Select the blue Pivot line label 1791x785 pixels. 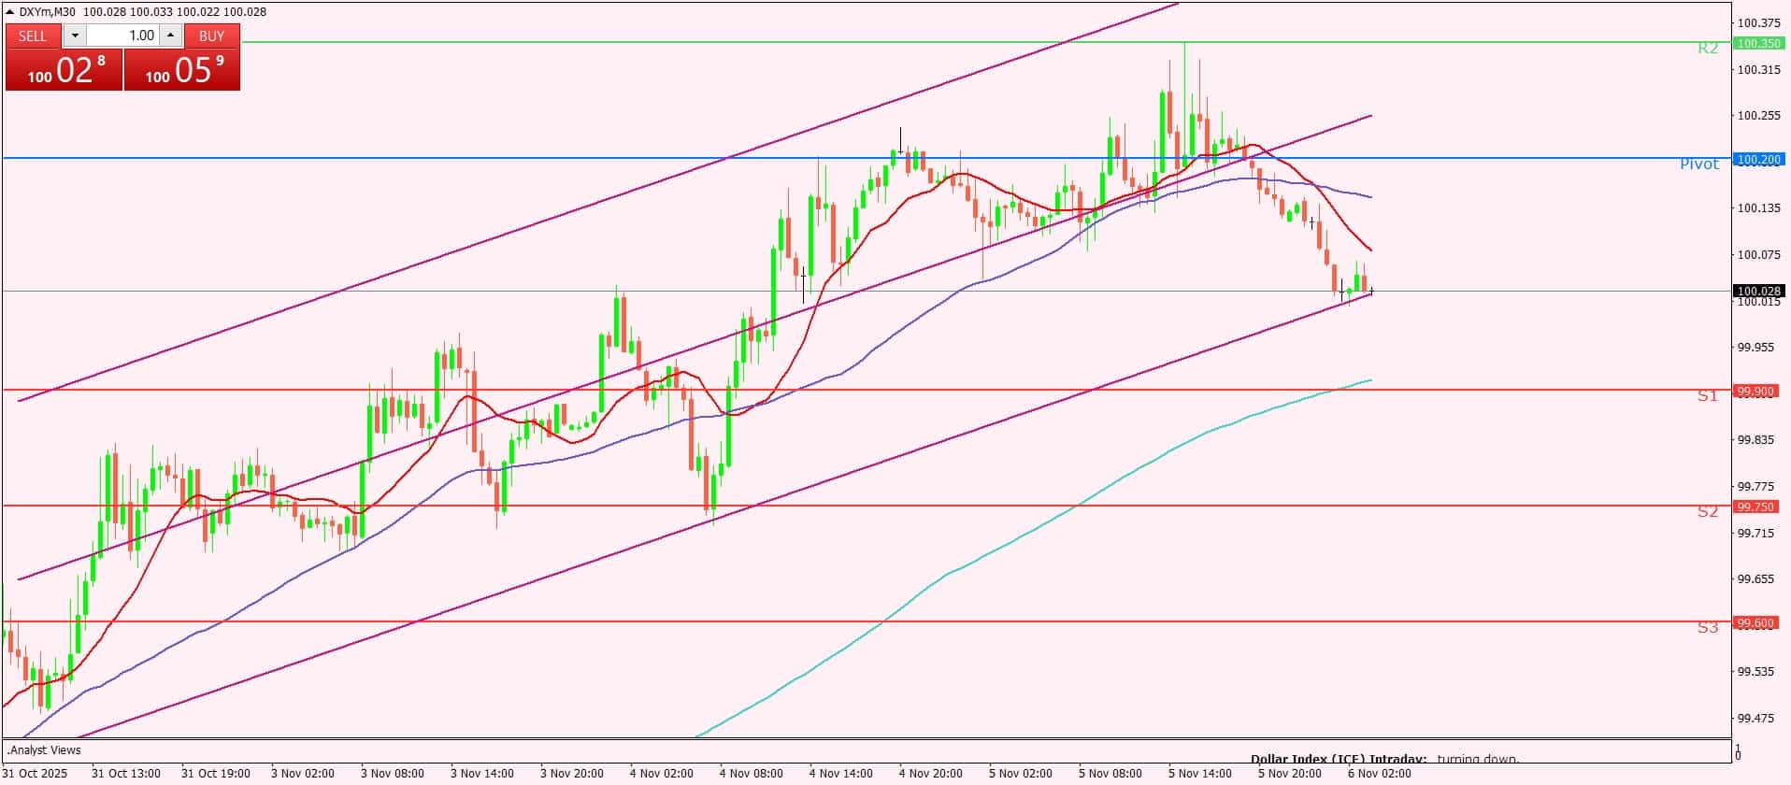[1698, 164]
